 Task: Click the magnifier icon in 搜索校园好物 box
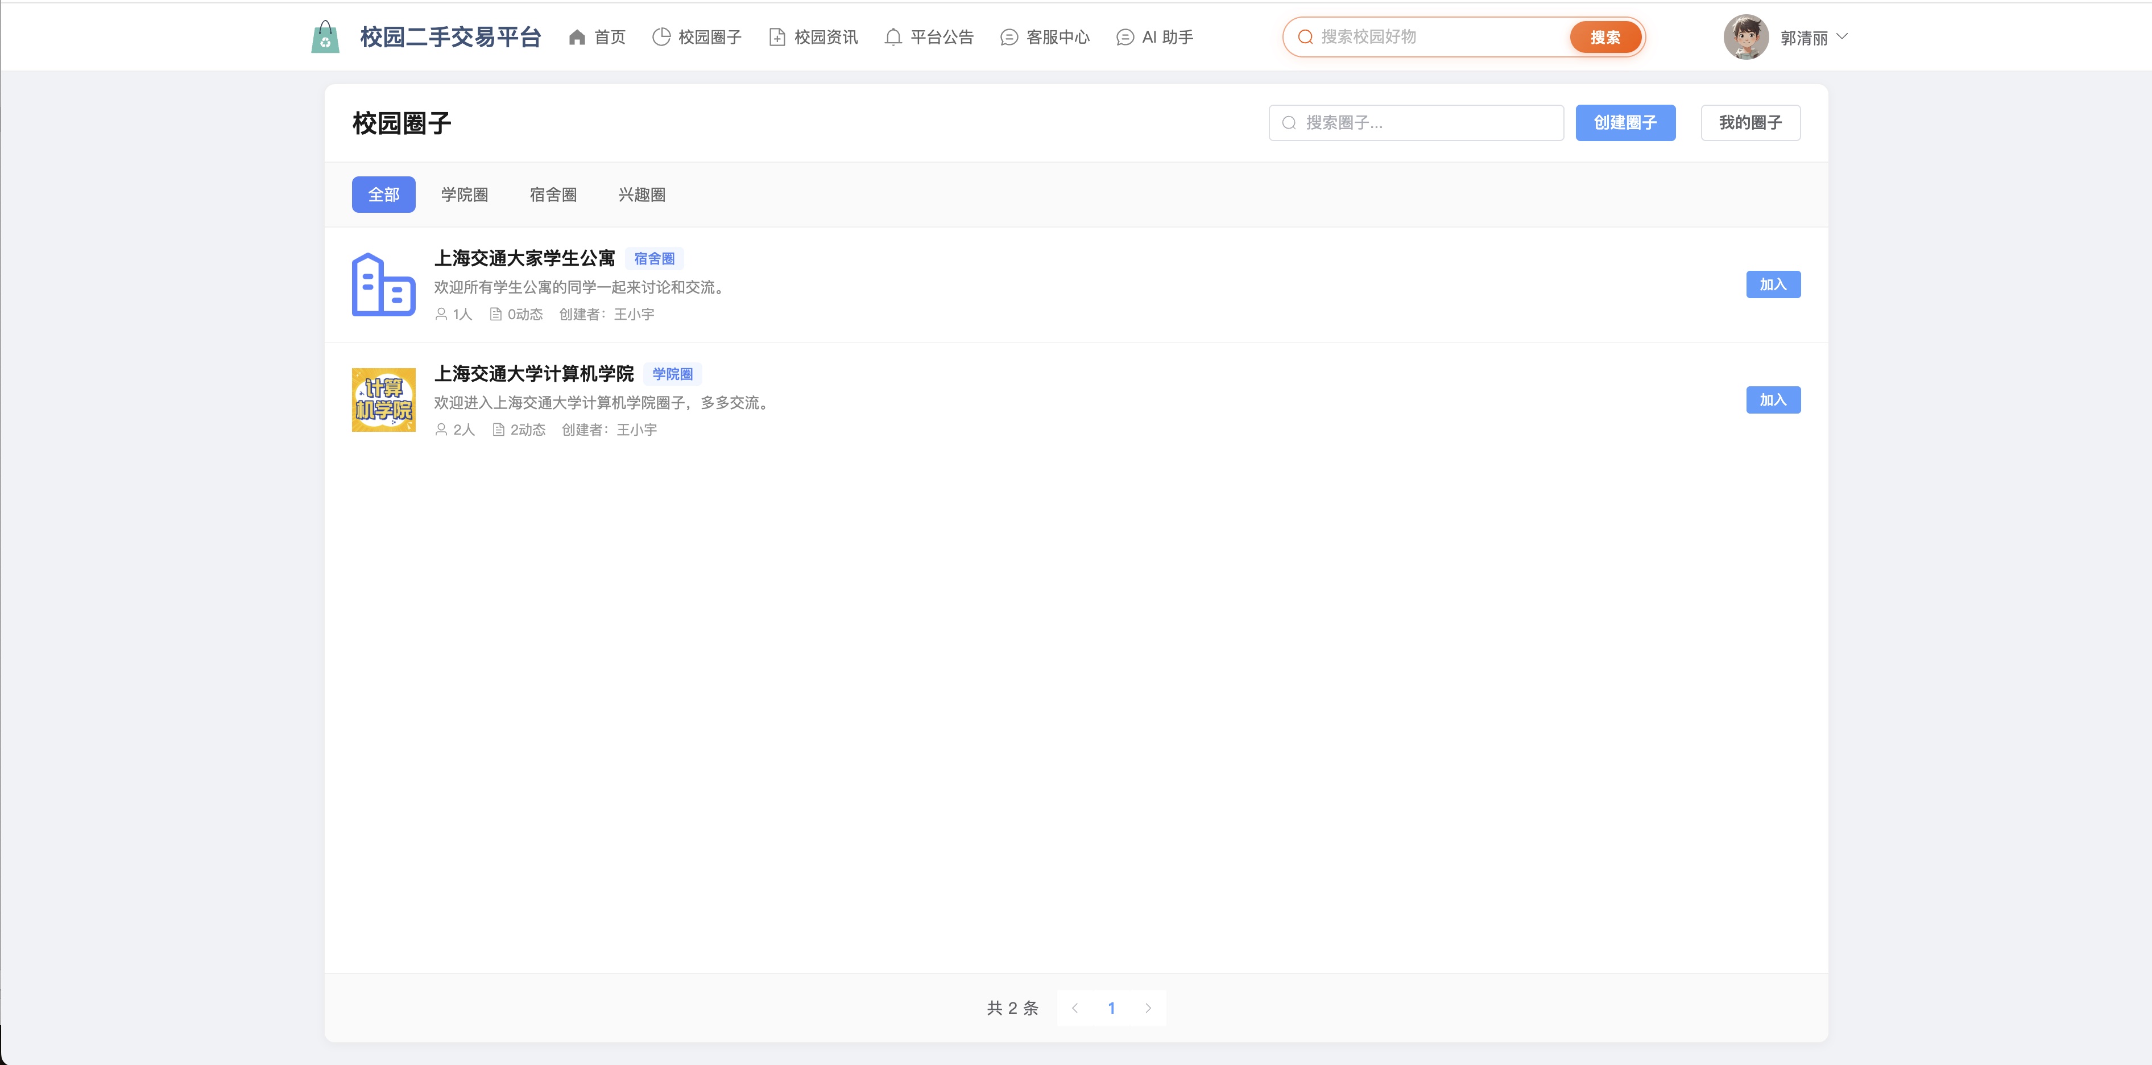coord(1305,37)
